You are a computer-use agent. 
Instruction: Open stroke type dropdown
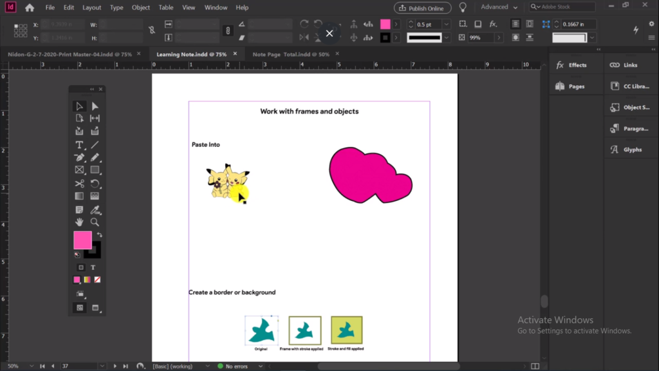(x=447, y=37)
